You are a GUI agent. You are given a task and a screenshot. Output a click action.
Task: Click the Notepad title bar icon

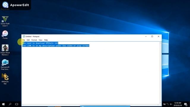[x=24, y=36]
